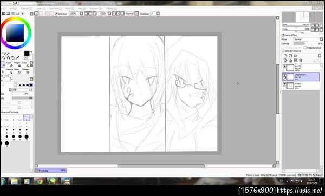Select the magic wand tool
Viewport: 325px width, 196px height.
click(x=8, y=54)
